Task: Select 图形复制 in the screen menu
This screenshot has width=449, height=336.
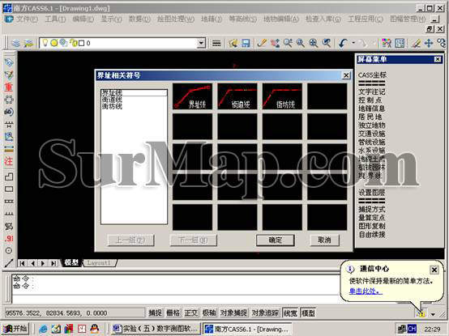Action: click(372, 226)
